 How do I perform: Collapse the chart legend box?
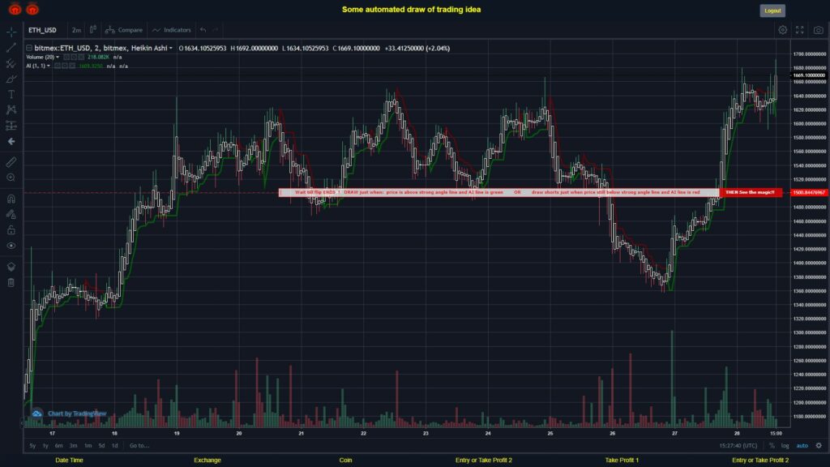click(x=29, y=48)
